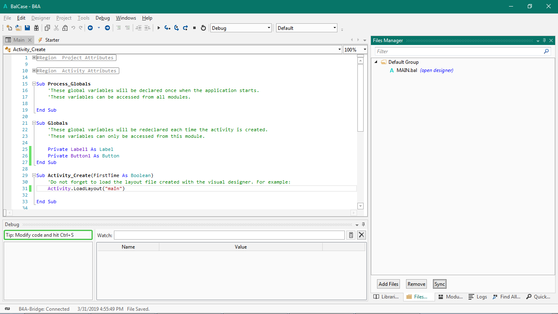Click the Restart circular arrow icon
The image size is (558, 314).
[203, 28]
